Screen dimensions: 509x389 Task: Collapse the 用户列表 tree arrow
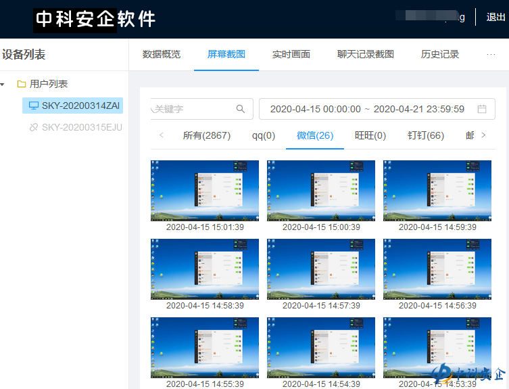coord(3,85)
